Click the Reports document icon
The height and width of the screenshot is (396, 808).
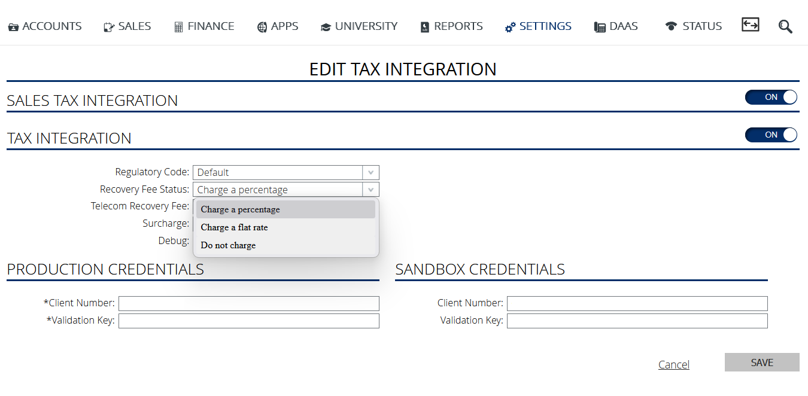click(x=425, y=27)
